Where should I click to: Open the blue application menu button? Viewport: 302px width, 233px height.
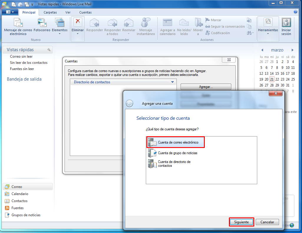coord(10,12)
